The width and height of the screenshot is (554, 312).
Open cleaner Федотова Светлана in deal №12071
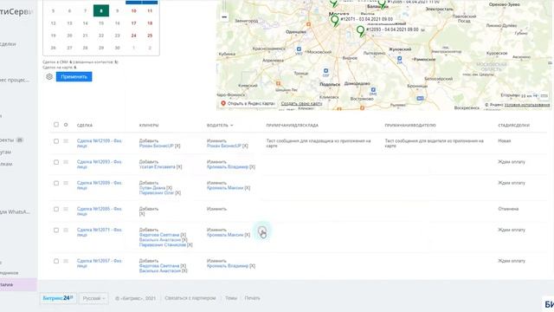click(x=159, y=235)
